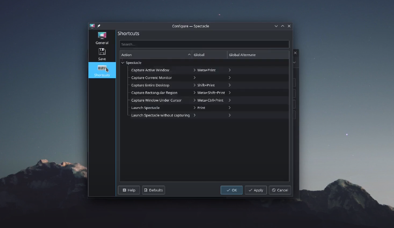Expand Global shortcut for Capture Entire Desktop

[194, 85]
